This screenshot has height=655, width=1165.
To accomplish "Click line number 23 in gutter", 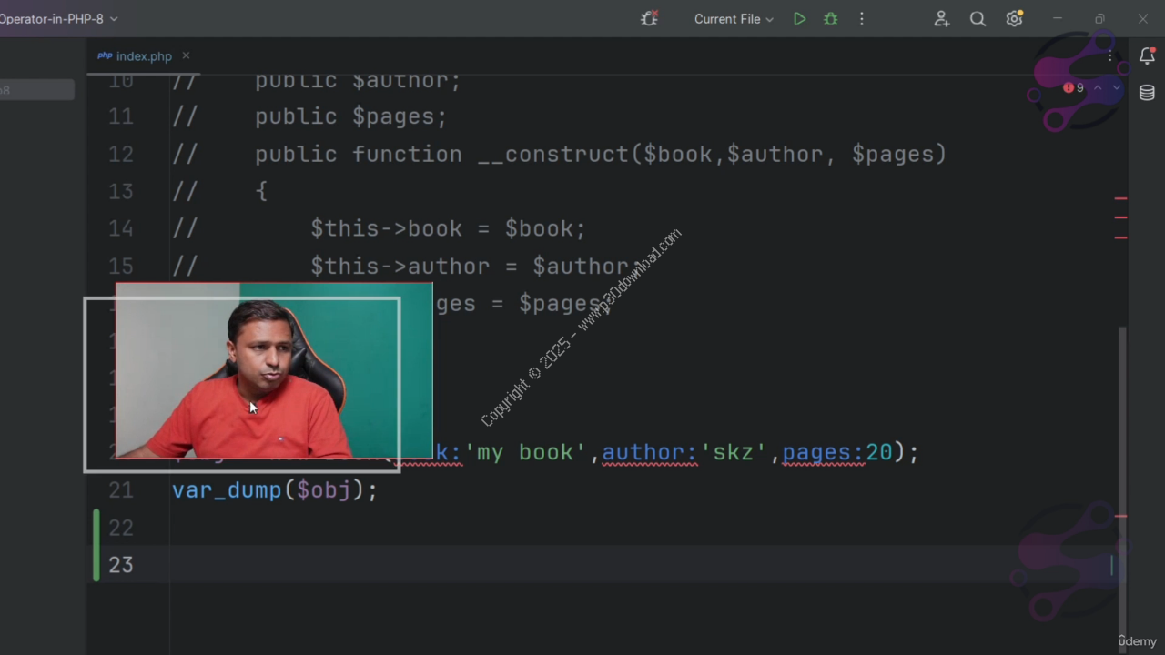I will (121, 565).
